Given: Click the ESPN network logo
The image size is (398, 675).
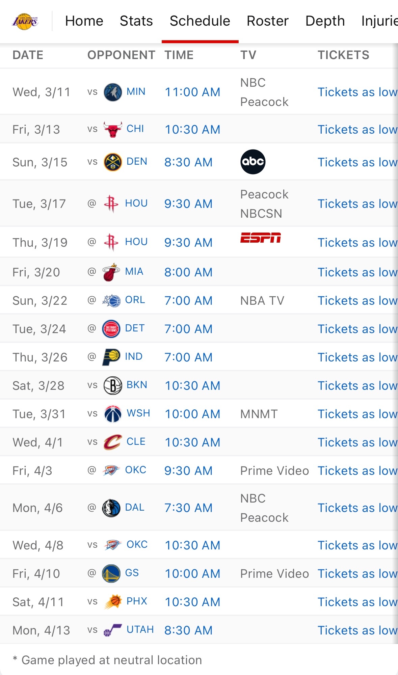Looking at the screenshot, I should [x=260, y=238].
